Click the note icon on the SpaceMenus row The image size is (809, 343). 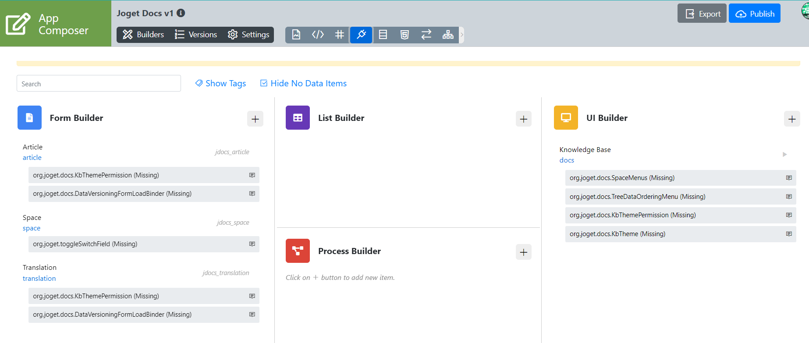[x=789, y=178]
